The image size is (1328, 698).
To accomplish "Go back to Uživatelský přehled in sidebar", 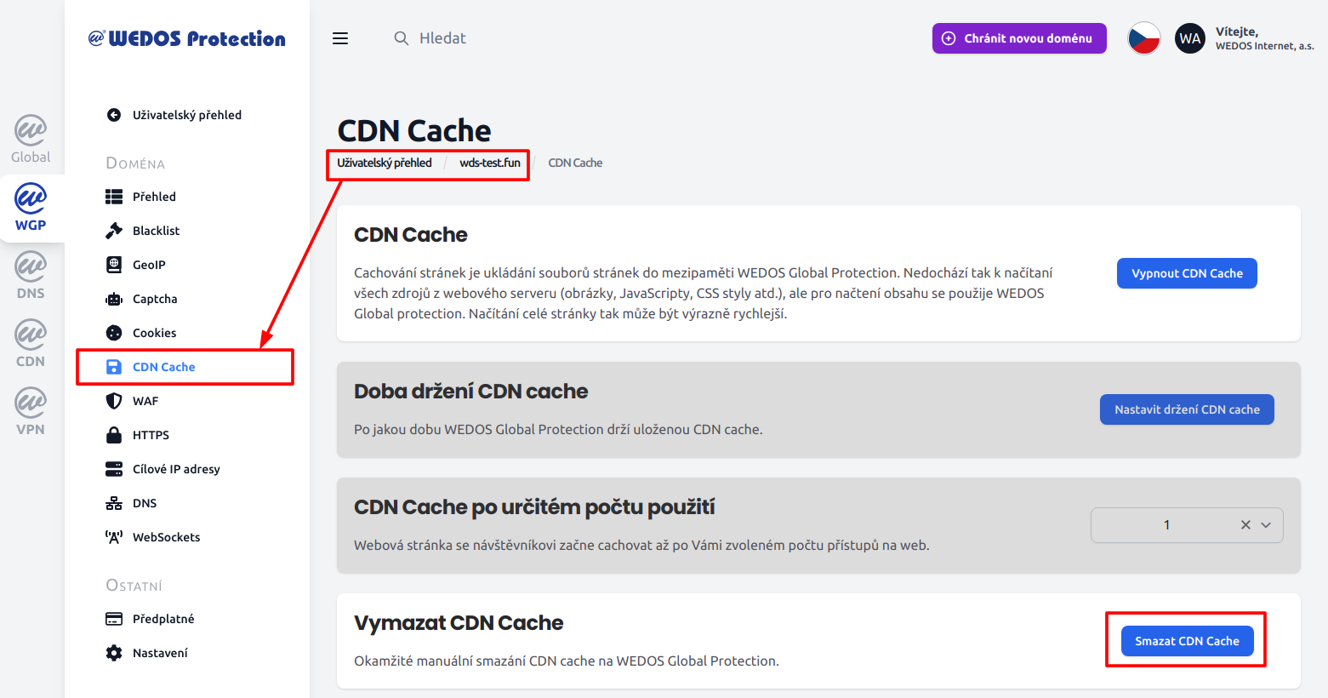I will [x=186, y=115].
